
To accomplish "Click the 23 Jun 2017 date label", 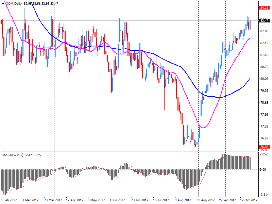I will [x=140, y=200].
